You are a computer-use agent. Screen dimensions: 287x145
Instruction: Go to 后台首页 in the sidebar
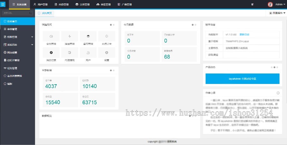[x=18, y=21]
